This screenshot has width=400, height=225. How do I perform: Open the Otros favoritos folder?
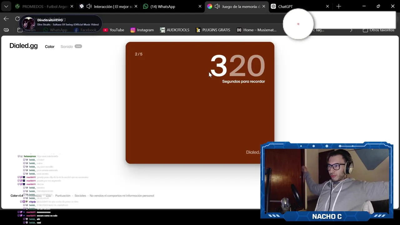[378, 30]
